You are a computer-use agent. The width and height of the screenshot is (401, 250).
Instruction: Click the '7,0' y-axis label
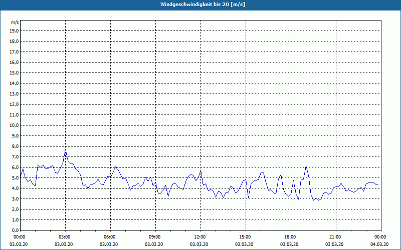coord(15,157)
